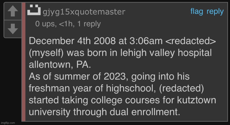Click the "<redacted>" angle-bracket text
This screenshot has width=230, height=125.
pyautogui.click(x=190, y=41)
